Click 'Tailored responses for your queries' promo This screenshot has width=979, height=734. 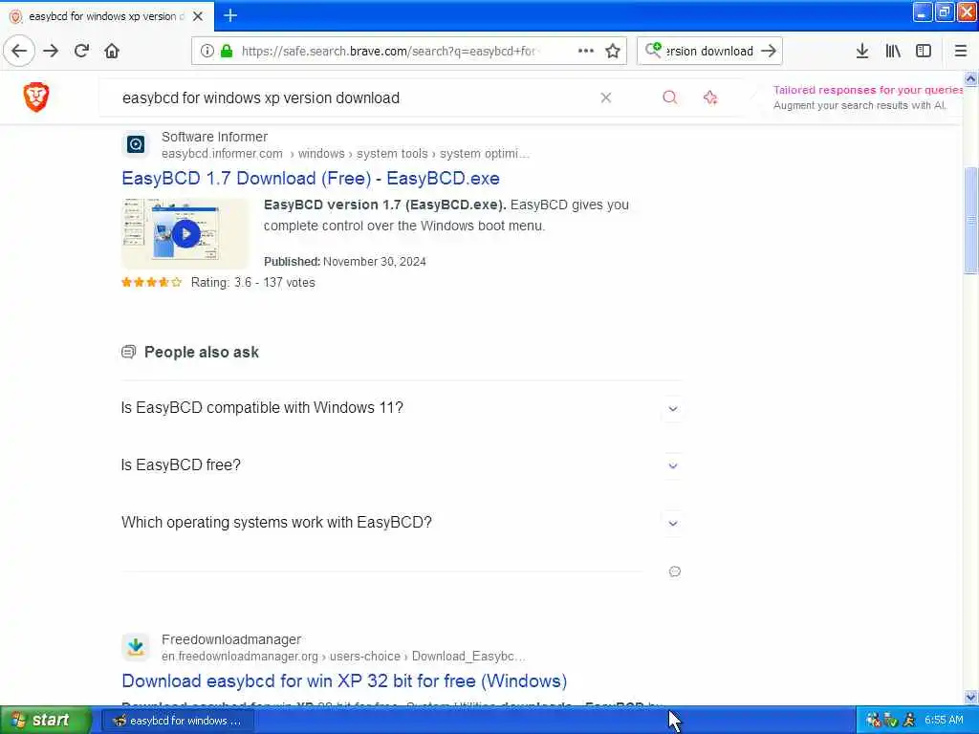coord(868,90)
